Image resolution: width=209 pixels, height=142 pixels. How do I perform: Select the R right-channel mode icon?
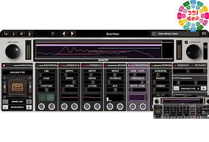tap(21, 34)
